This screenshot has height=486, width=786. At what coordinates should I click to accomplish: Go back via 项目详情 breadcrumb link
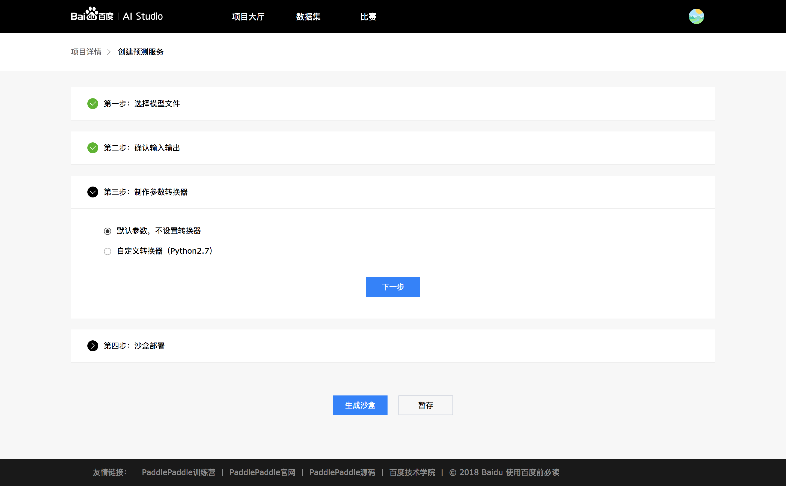click(x=86, y=52)
